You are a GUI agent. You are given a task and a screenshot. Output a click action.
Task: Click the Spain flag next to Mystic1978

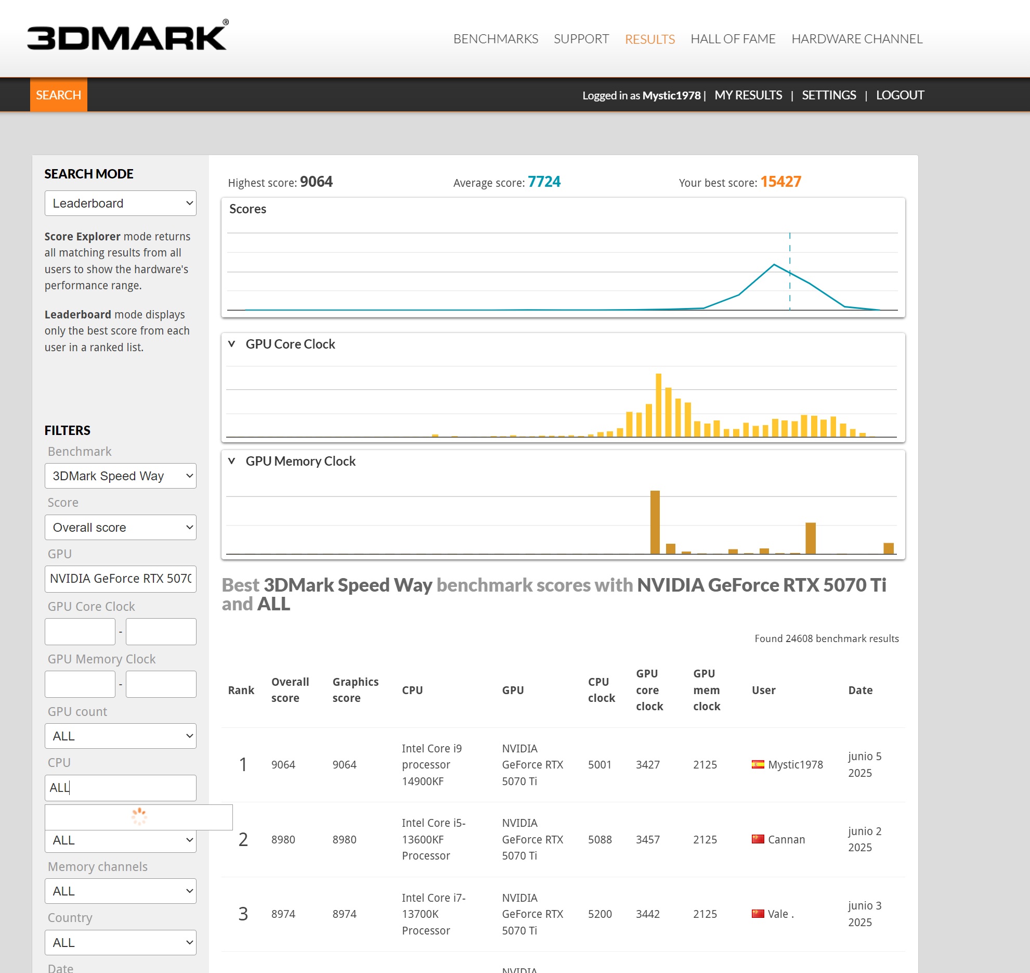[758, 764]
